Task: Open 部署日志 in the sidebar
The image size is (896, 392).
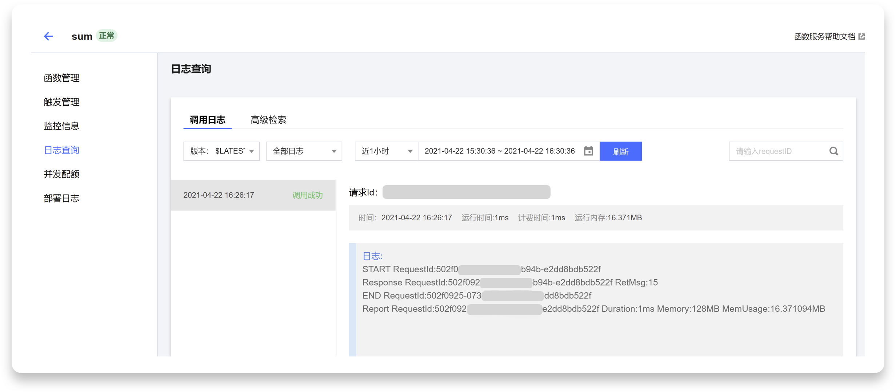Action: click(x=61, y=198)
